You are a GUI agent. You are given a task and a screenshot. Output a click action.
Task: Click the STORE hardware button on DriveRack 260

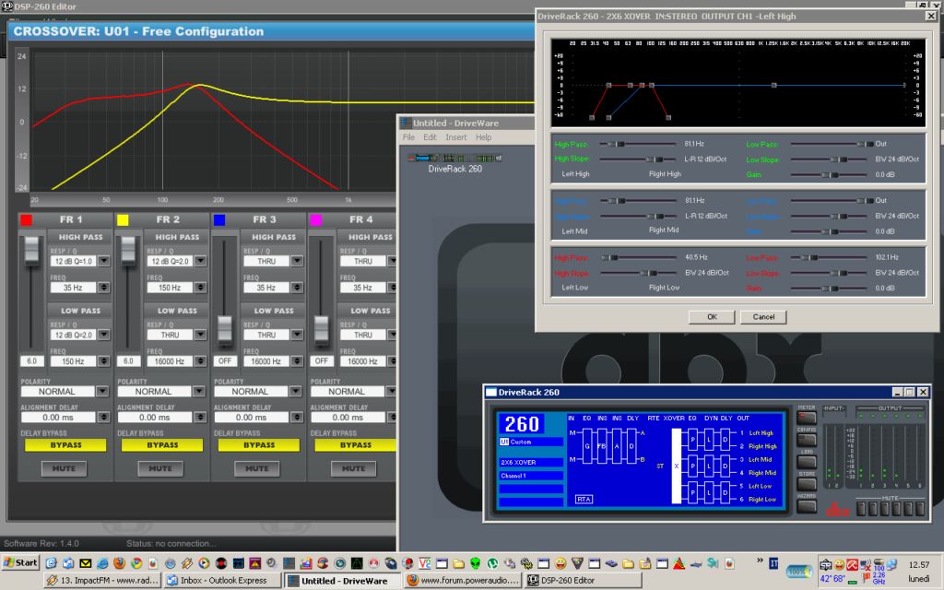click(806, 484)
